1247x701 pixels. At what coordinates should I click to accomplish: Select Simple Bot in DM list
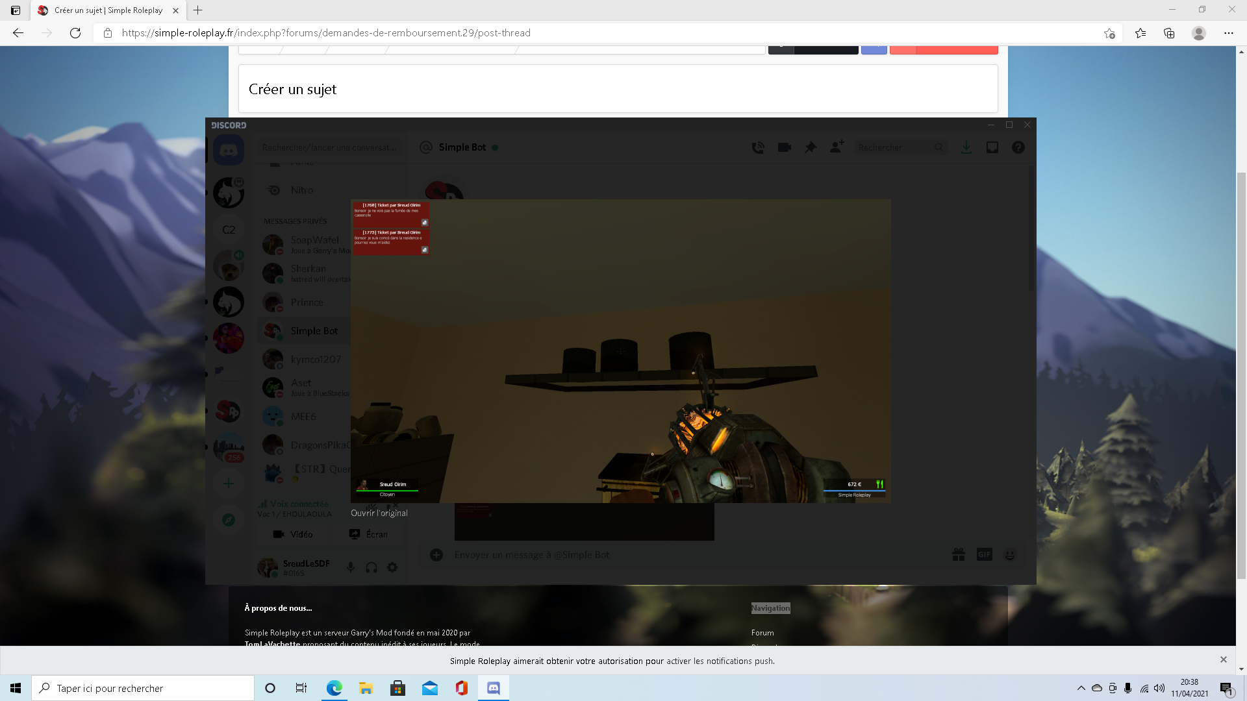(305, 331)
